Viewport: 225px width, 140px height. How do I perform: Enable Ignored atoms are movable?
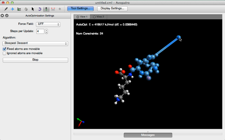(x=5, y=53)
